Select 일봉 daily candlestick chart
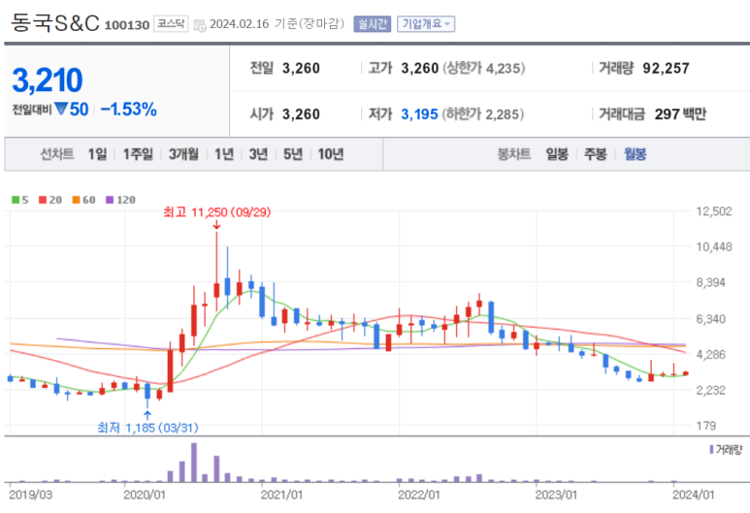Image resolution: width=750 pixels, height=513 pixels. (x=557, y=153)
